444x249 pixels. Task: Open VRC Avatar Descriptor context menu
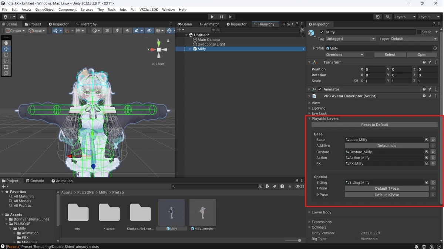pos(436,96)
